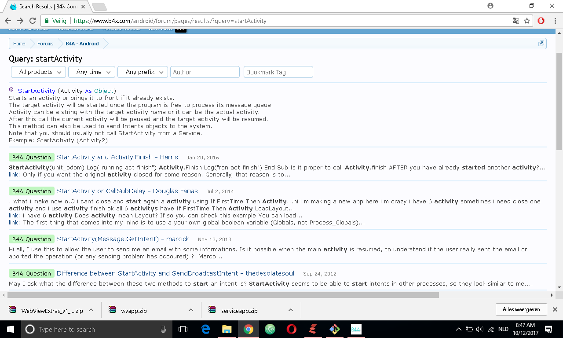Click B4A Question tag on Harris thread

[x=32, y=157]
